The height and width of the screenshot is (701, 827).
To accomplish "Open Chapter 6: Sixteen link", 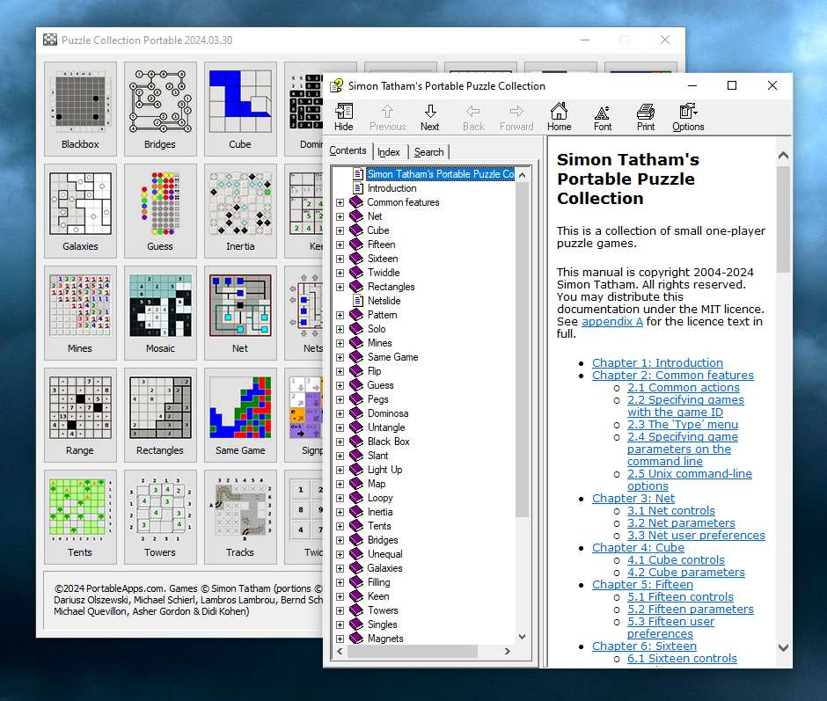I will click(644, 646).
